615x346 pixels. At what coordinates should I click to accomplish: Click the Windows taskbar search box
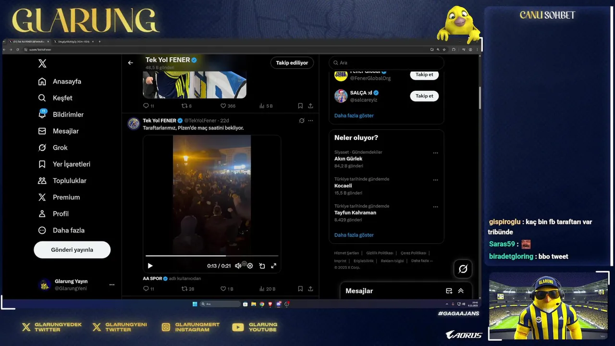click(220, 304)
